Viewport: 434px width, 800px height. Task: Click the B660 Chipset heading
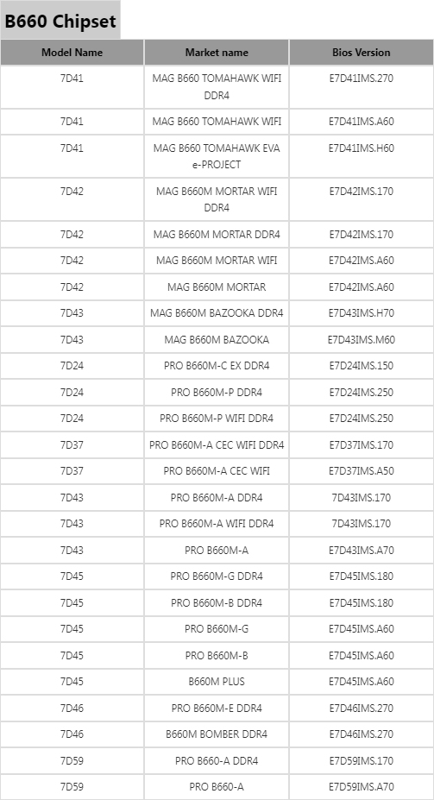[x=60, y=22]
